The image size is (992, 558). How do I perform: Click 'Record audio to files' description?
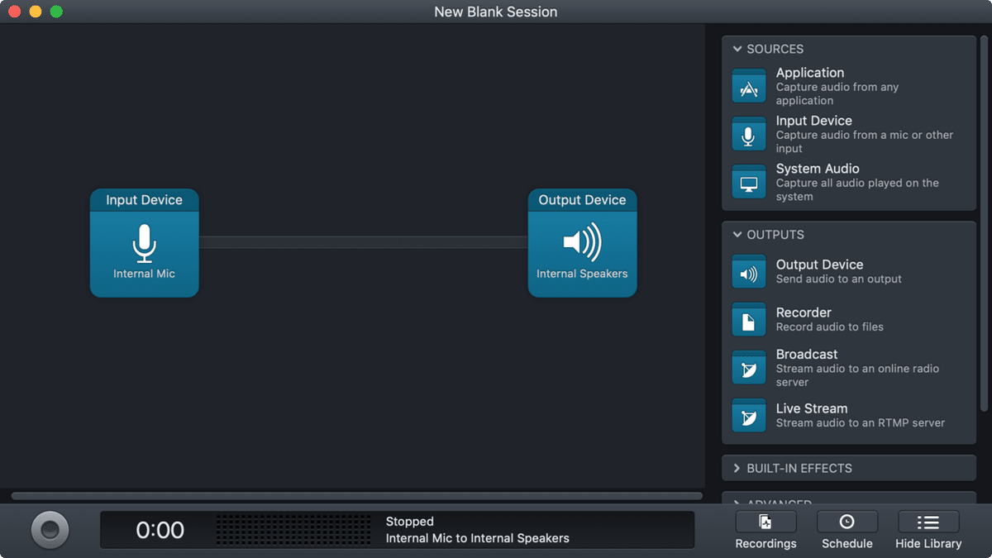830,327
